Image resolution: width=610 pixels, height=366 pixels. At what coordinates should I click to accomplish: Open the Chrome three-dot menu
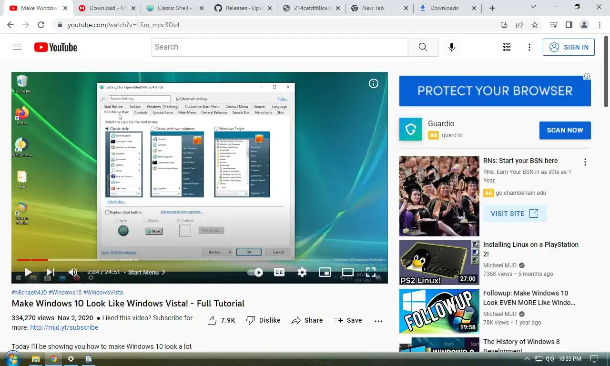[x=599, y=25]
